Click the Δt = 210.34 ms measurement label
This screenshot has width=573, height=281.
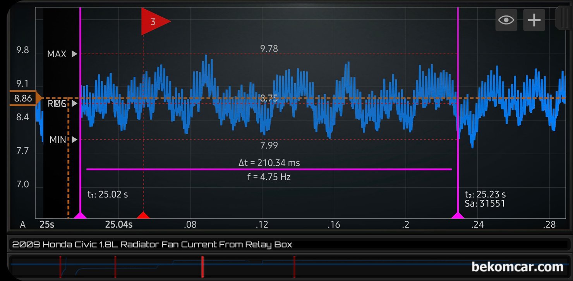269,163
